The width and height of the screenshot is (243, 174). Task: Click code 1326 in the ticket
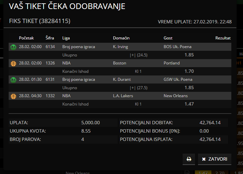[50, 63]
